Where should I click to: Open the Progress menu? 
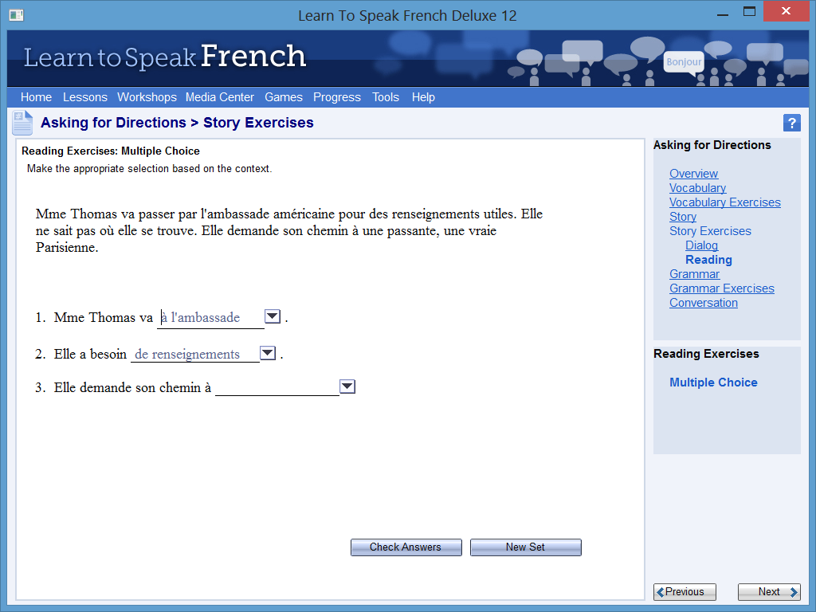tap(337, 97)
